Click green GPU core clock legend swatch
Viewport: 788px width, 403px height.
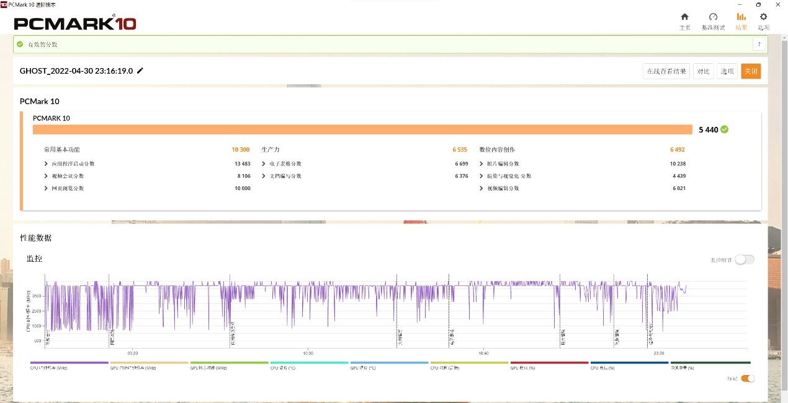pos(229,363)
